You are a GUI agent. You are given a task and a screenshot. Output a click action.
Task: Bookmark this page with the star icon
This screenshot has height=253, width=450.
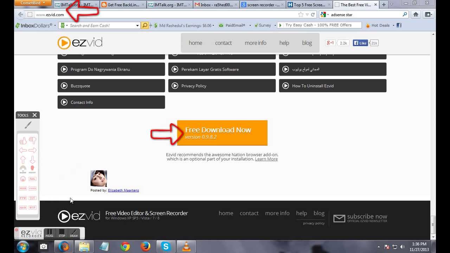click(x=301, y=15)
